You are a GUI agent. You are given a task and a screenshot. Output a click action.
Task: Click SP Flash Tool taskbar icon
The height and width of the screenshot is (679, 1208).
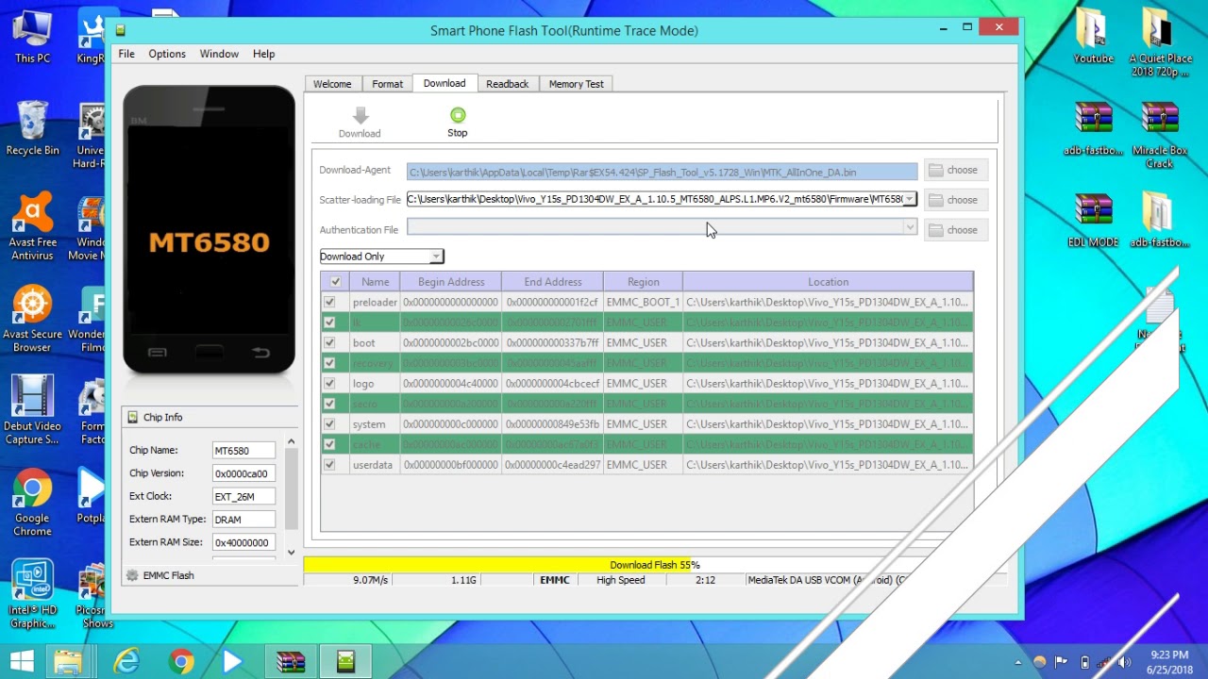[345, 662]
